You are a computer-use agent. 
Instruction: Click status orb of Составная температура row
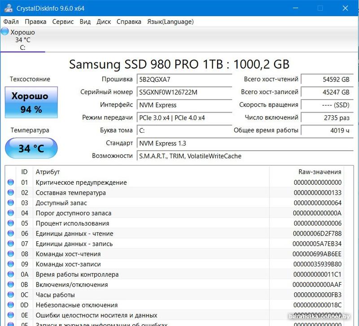(11, 193)
